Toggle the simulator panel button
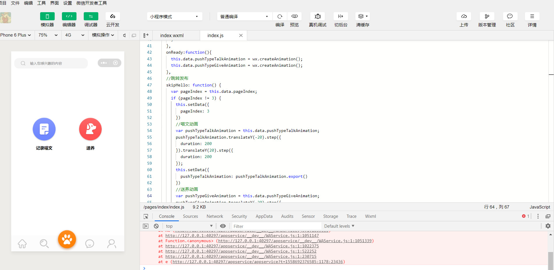The width and height of the screenshot is (554, 270). tap(47, 17)
